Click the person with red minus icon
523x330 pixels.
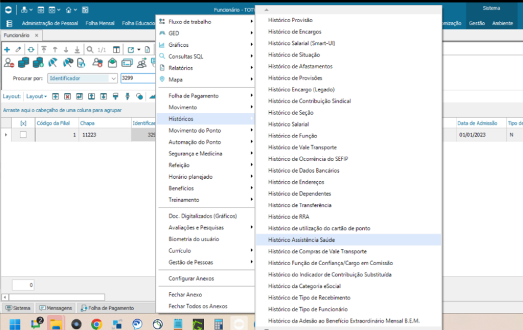click(8, 62)
